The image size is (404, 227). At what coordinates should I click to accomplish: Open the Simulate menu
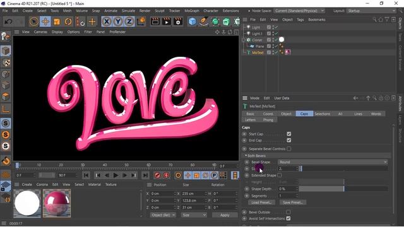128,11
